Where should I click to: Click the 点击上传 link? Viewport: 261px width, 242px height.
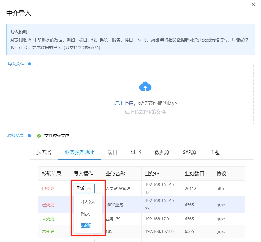(123, 103)
